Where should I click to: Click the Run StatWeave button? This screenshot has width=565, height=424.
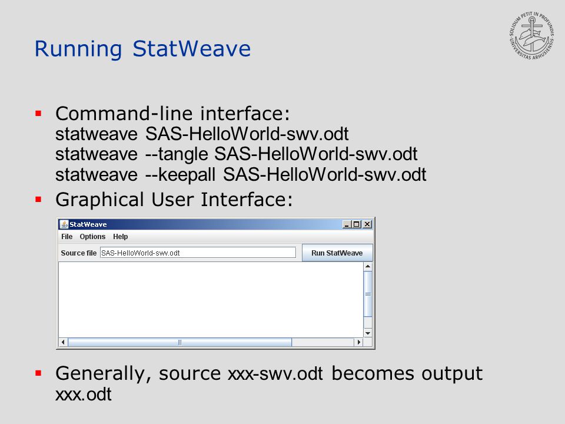pyautogui.click(x=337, y=253)
